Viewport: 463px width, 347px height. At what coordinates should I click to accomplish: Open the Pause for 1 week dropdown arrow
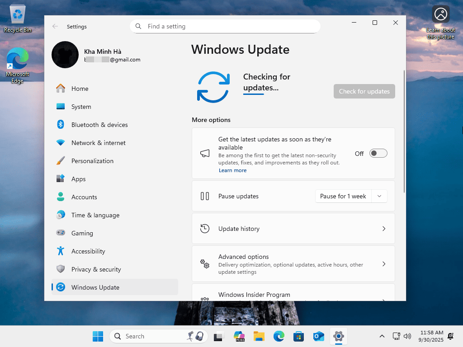click(x=379, y=196)
